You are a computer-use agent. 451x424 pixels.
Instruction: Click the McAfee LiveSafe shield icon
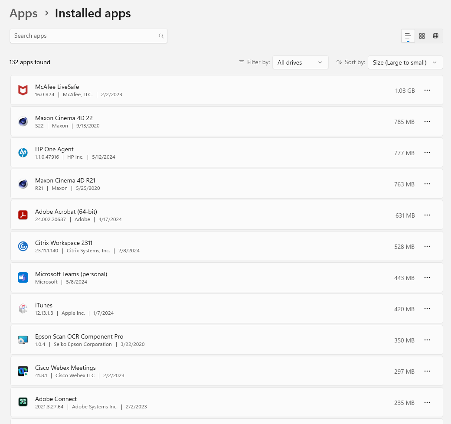23,90
